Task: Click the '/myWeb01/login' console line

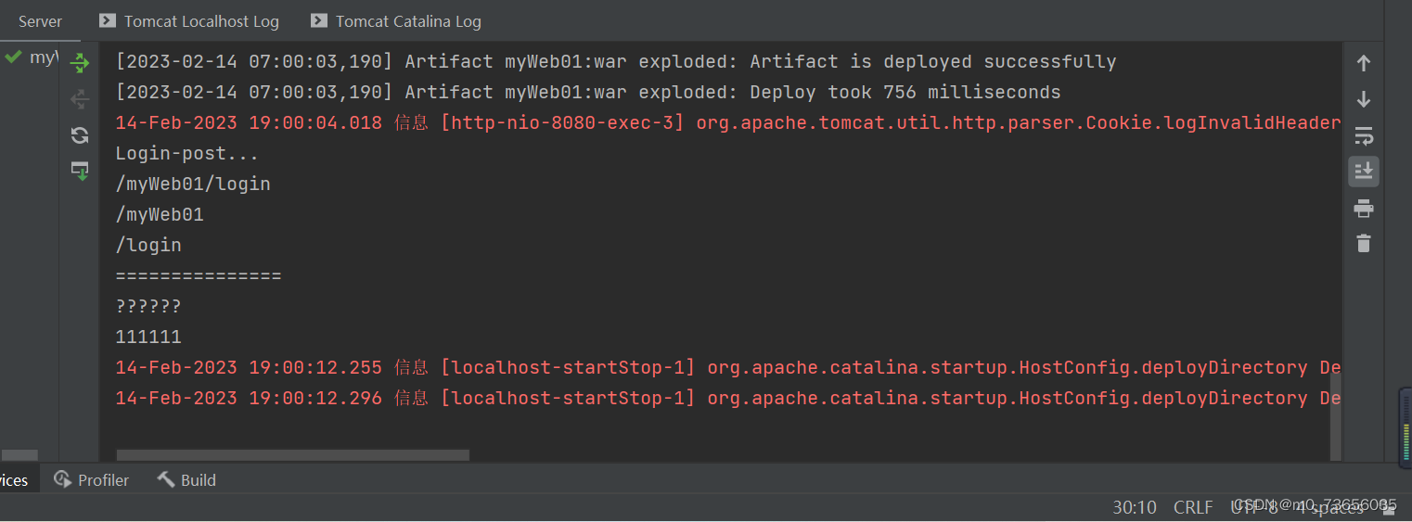Action: pos(193,185)
